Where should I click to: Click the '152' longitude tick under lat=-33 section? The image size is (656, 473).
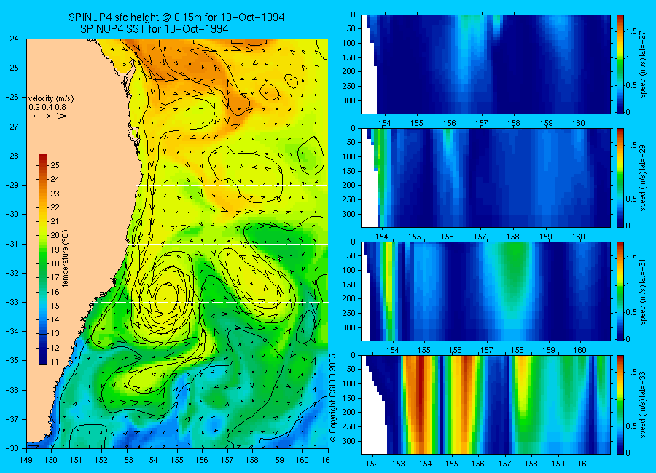click(x=372, y=464)
